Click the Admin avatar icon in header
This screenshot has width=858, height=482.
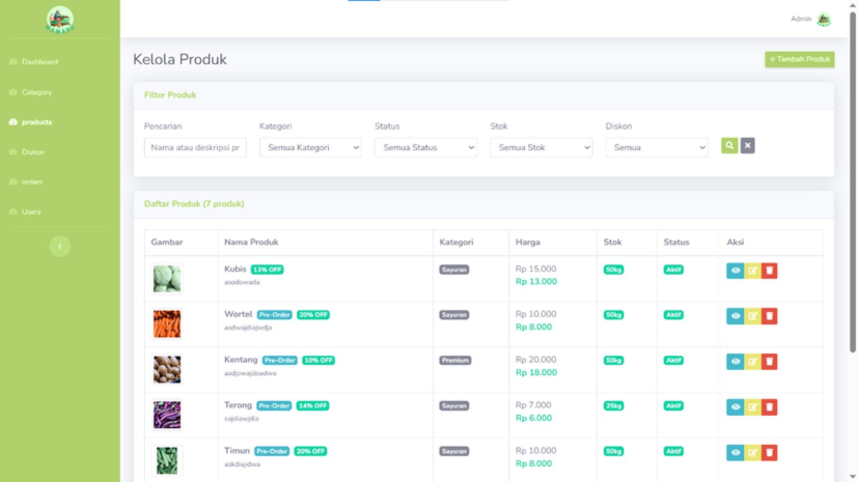[x=824, y=20]
